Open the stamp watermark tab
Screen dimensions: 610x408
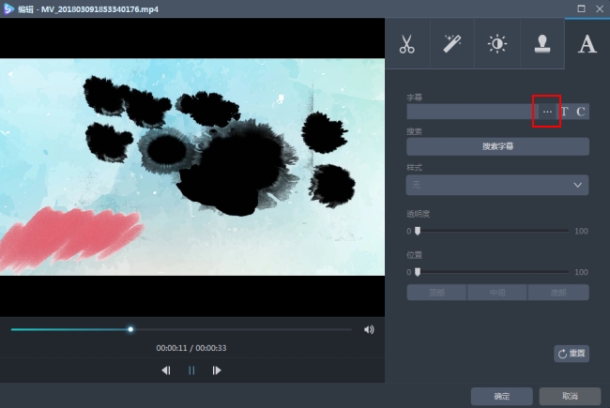541,44
